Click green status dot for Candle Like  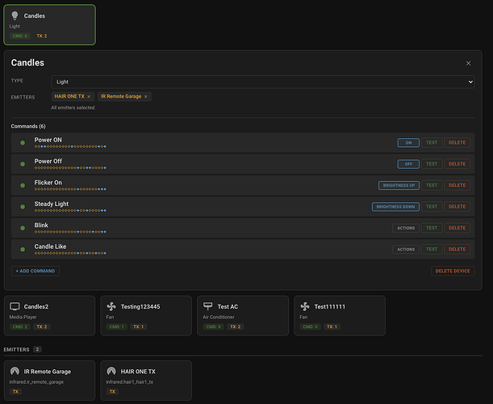23,250
